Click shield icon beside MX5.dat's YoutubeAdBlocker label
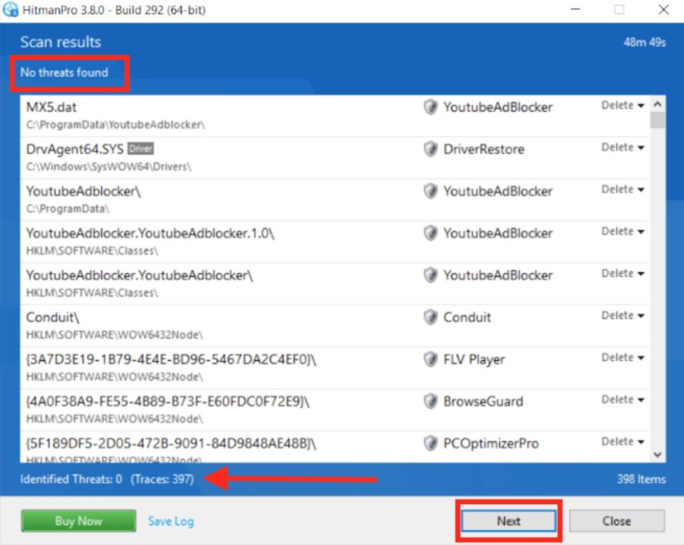Viewport: 684px width, 545px height. pos(431,107)
